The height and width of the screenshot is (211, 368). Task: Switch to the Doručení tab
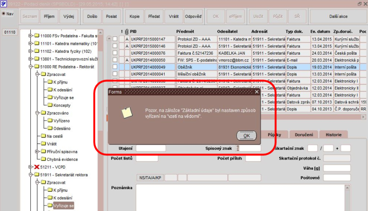coord(304,135)
